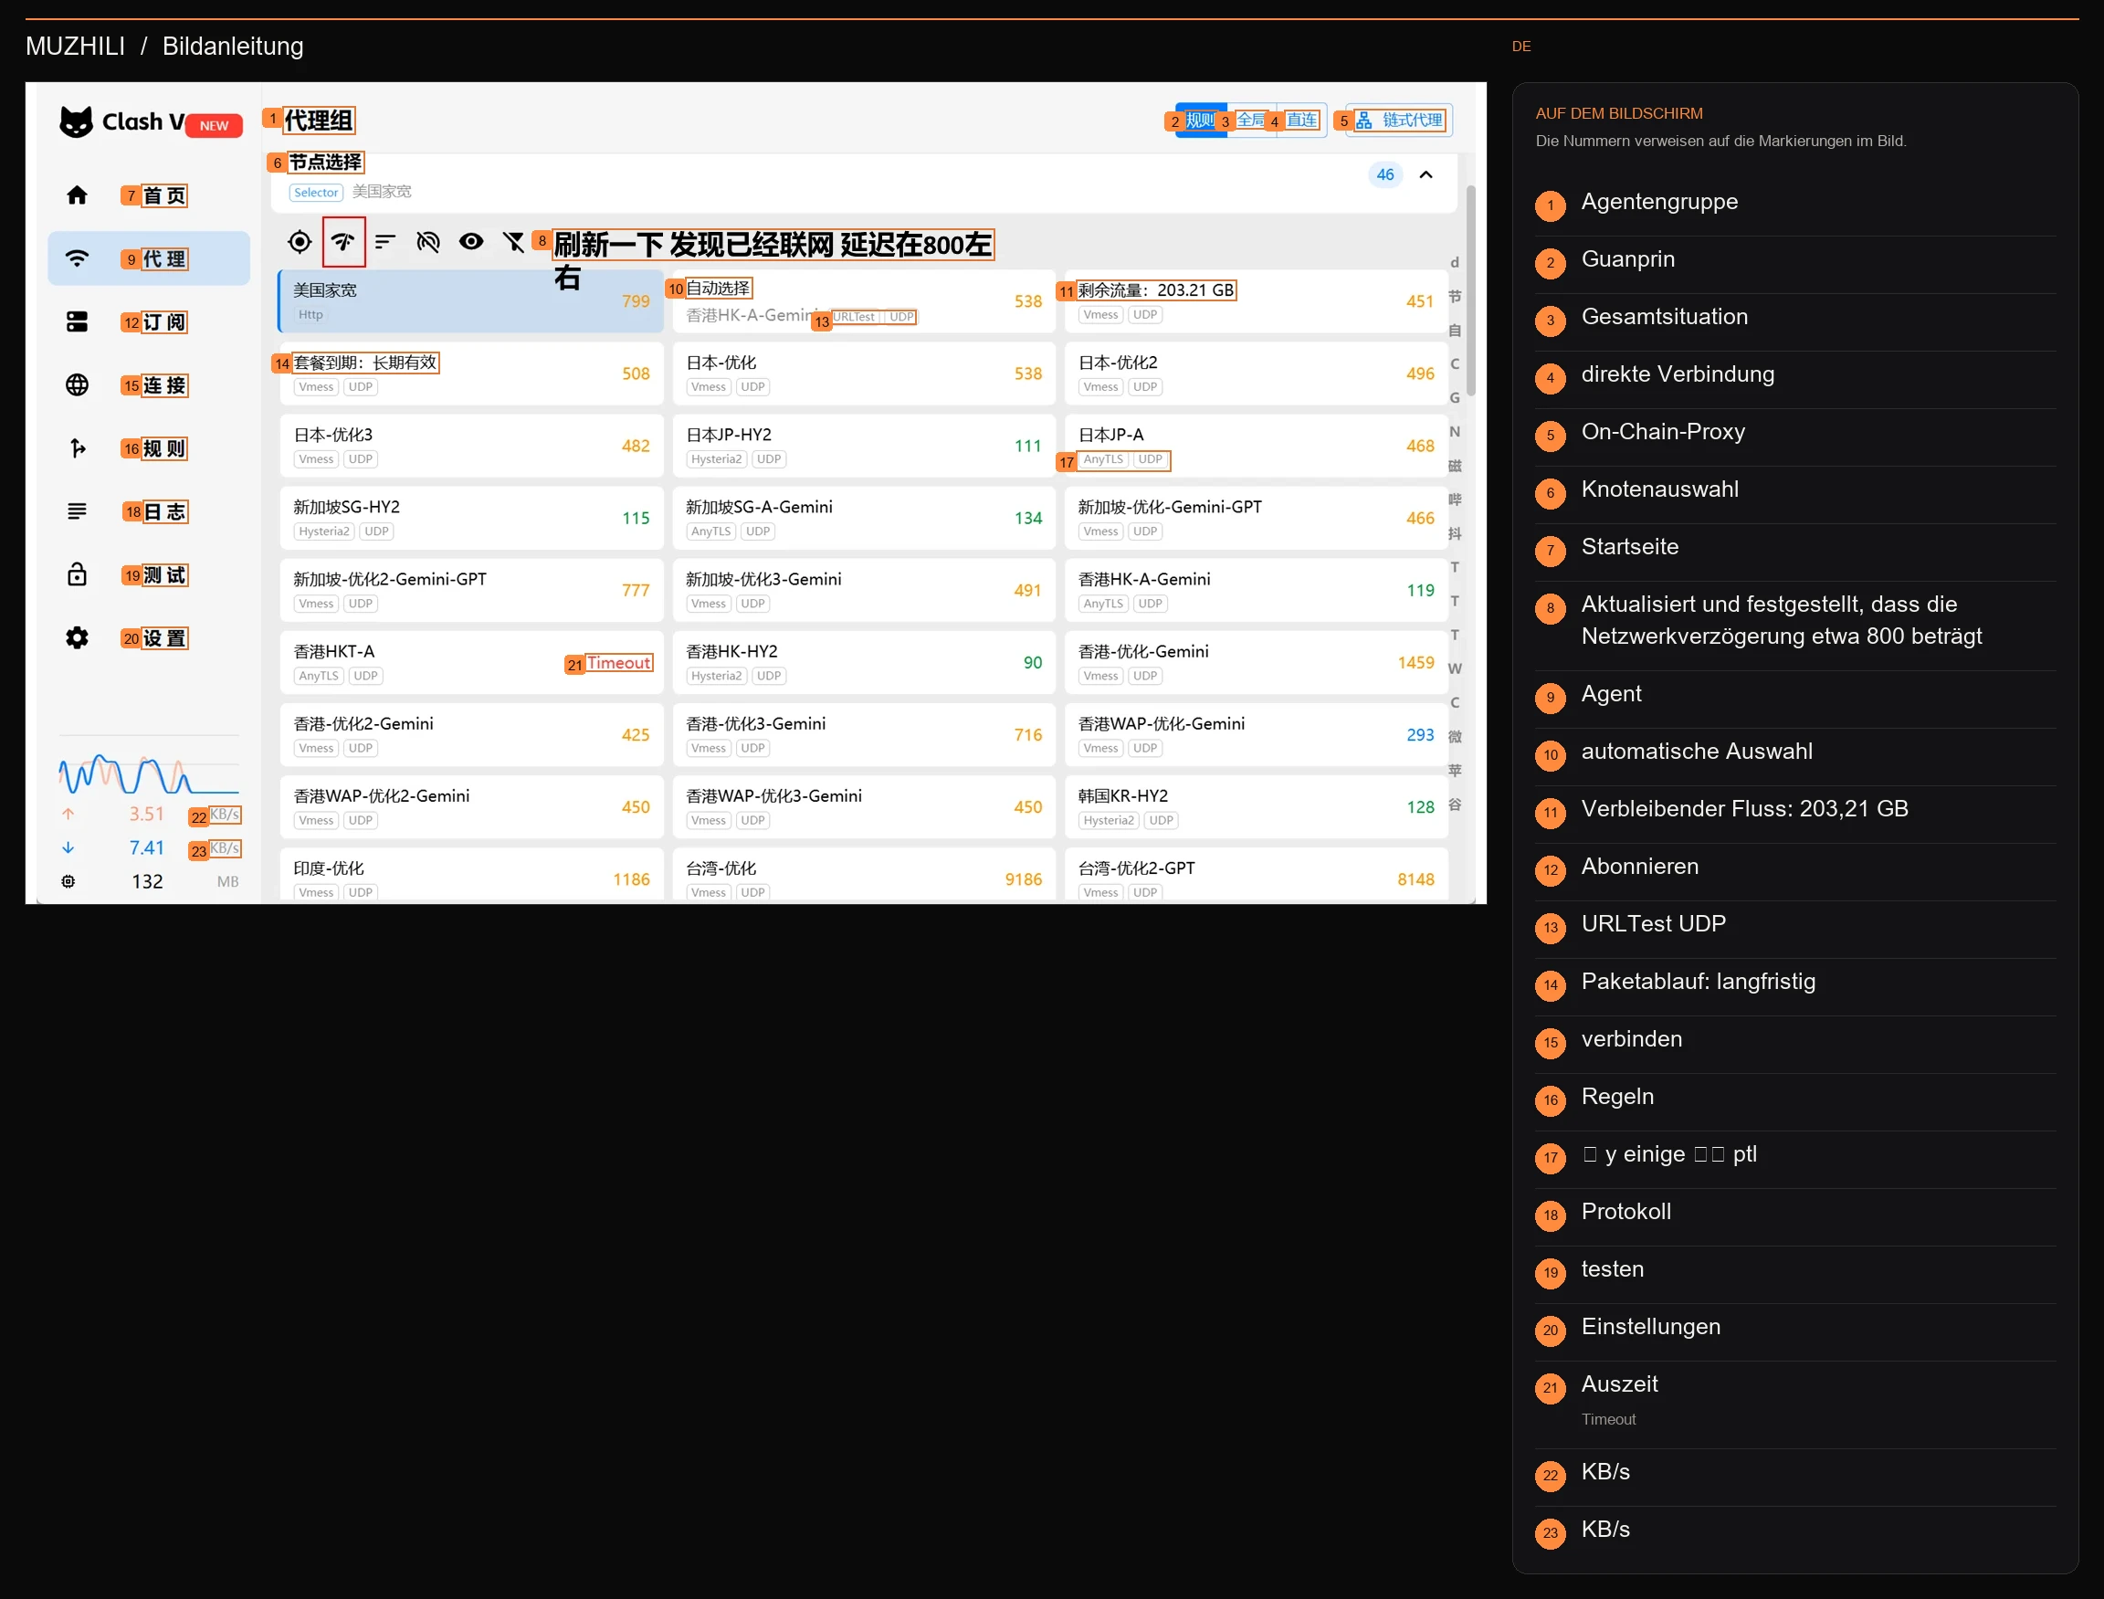Open the 连接 connections sidebar item
The height and width of the screenshot is (1599, 2104).
tap(149, 384)
